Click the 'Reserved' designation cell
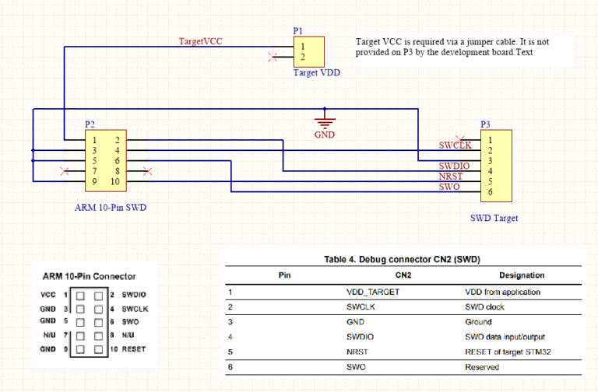The height and width of the screenshot is (392, 598). (x=482, y=367)
